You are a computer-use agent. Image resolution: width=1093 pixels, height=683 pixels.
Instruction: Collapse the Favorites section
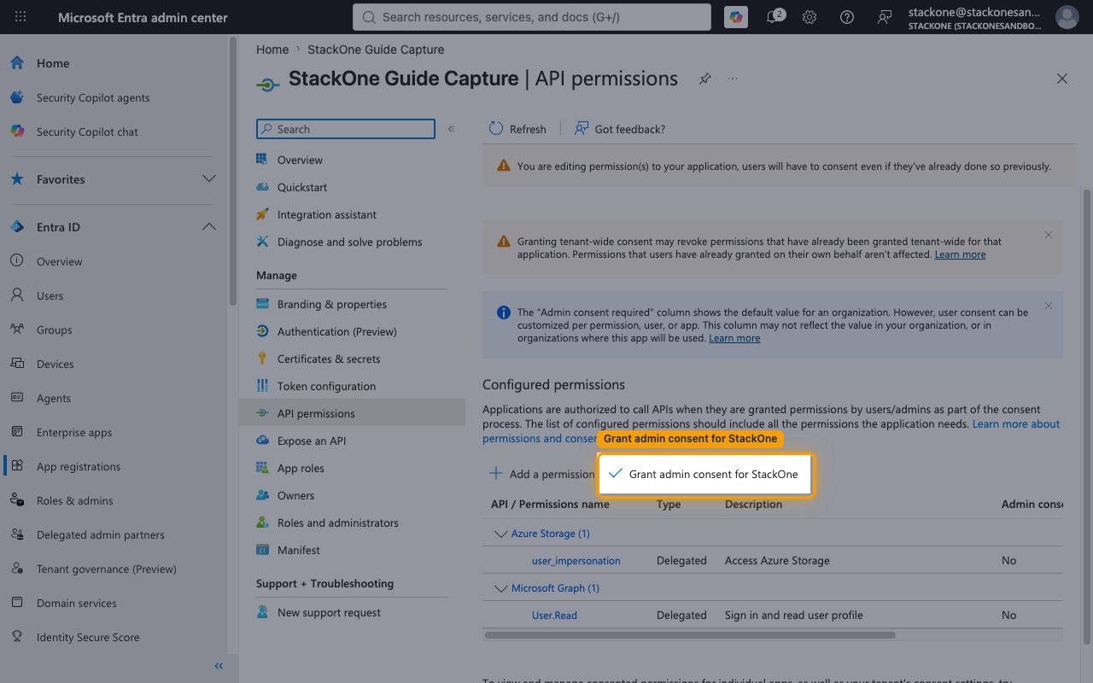click(x=208, y=179)
